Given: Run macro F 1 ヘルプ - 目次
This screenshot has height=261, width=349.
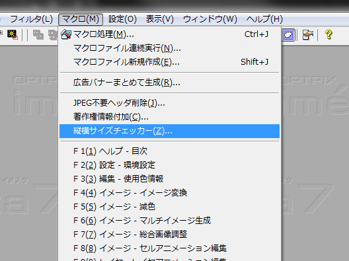Looking at the screenshot, I should pos(170,151).
